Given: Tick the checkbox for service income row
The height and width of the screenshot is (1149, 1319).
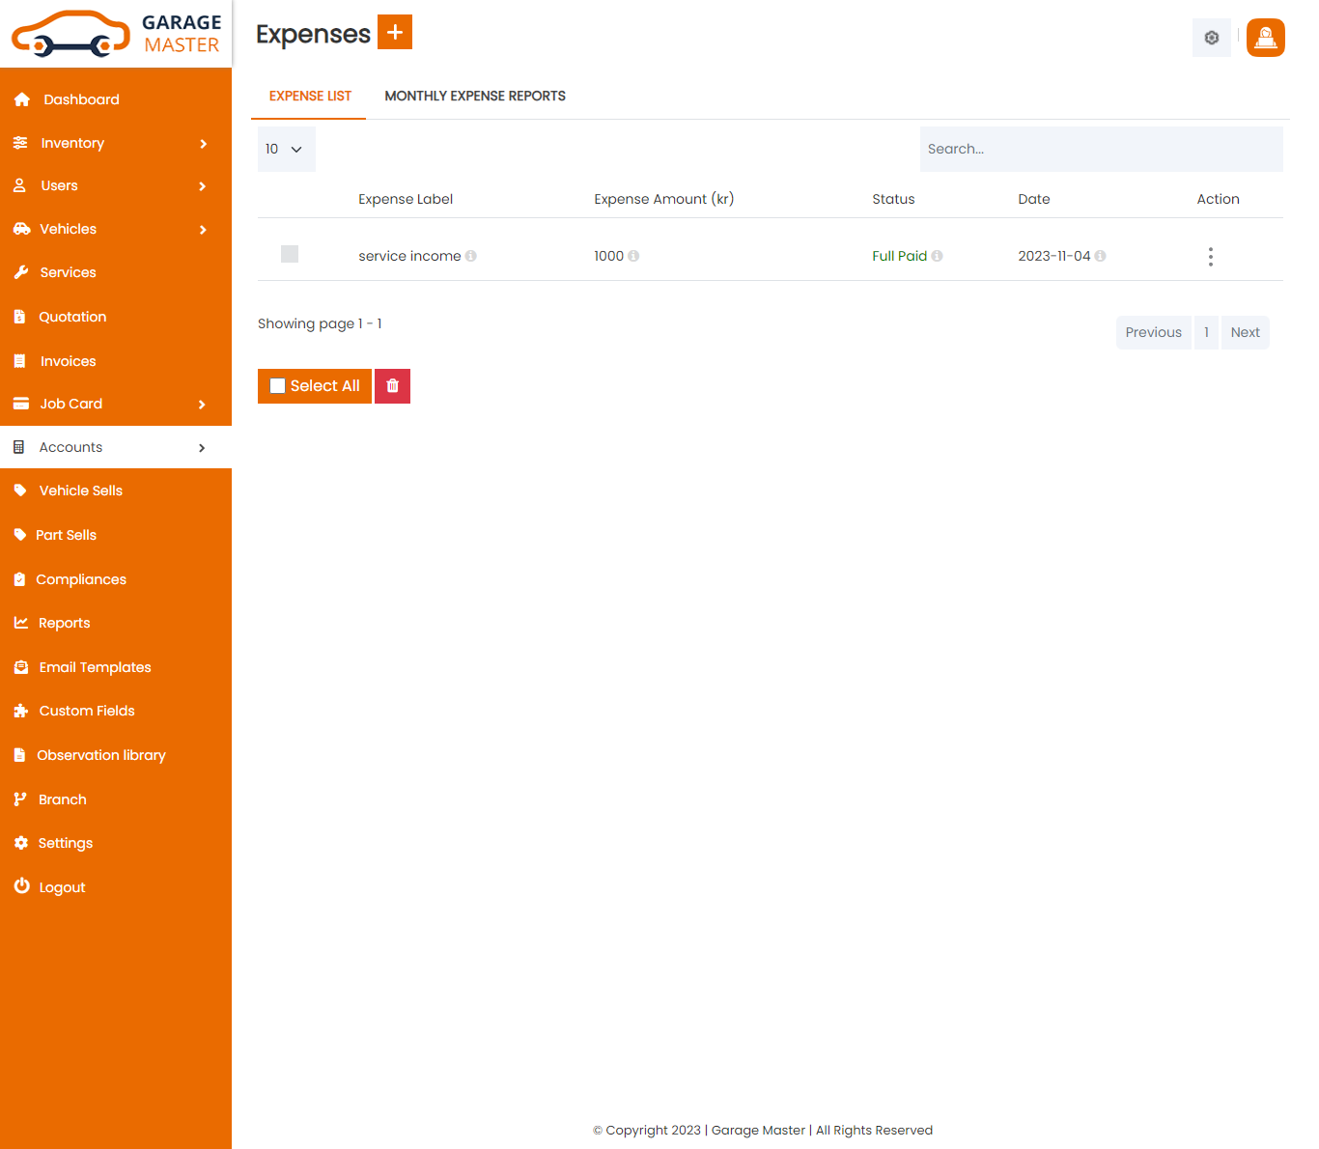Looking at the screenshot, I should pos(290,254).
